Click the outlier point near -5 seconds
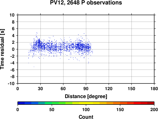The width and height of the screenshot is (158, 119). tap(34, 67)
